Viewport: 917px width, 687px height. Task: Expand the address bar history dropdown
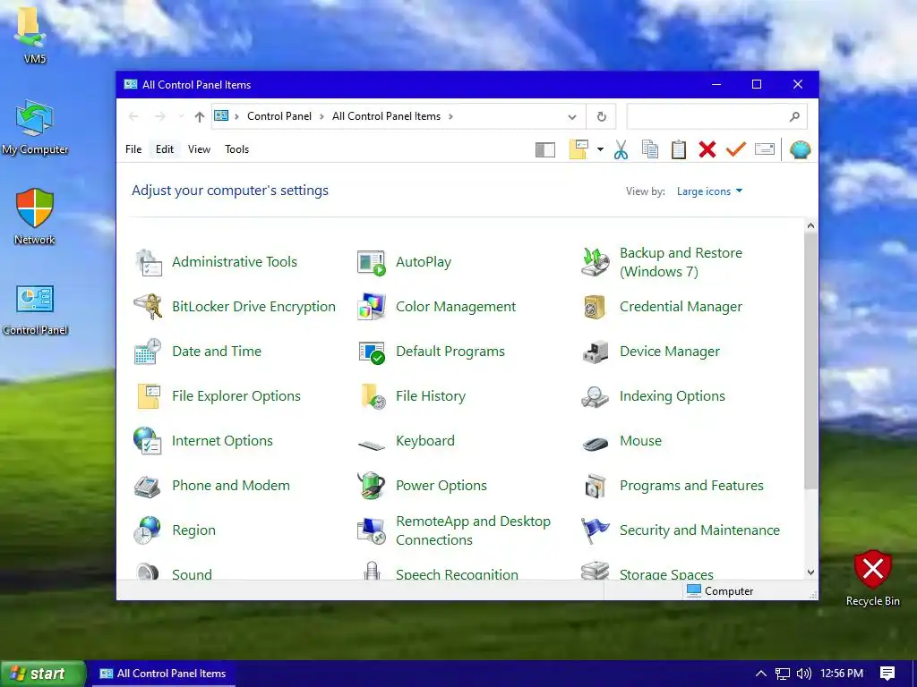[572, 117]
